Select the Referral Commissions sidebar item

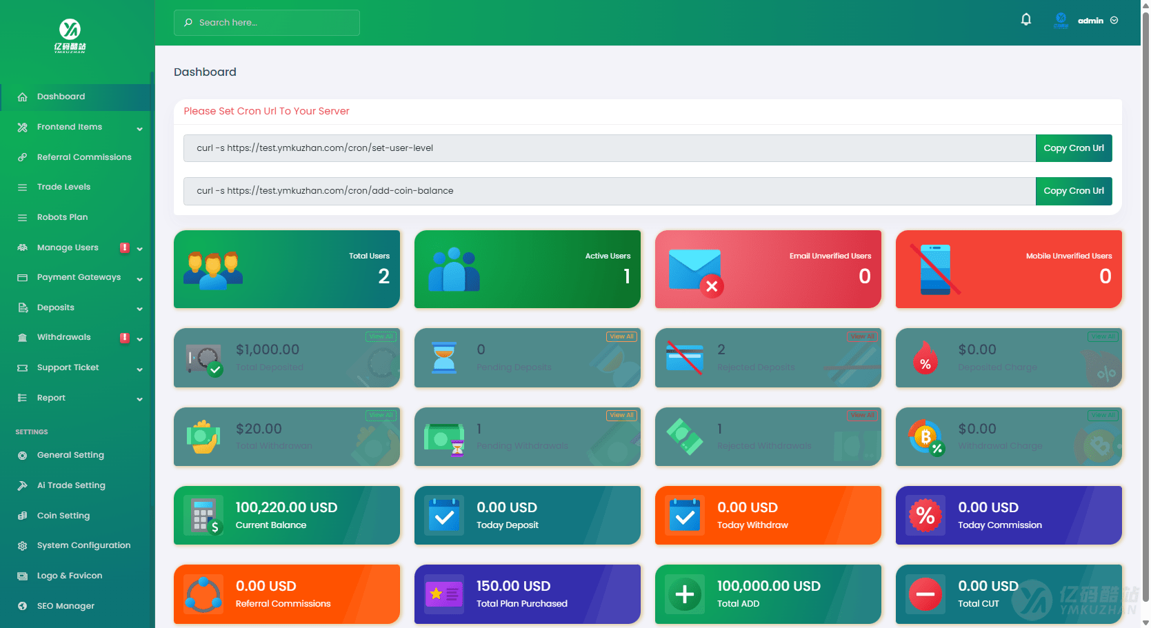(84, 156)
